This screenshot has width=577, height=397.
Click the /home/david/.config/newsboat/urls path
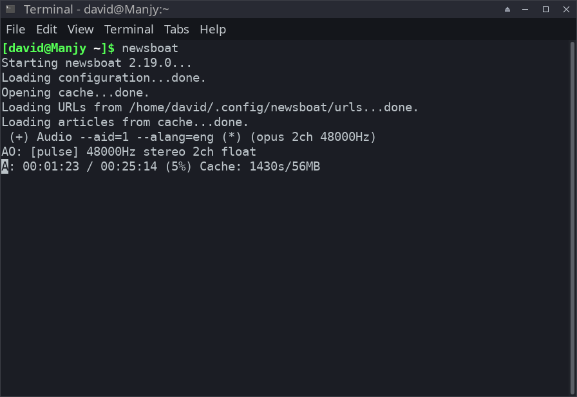click(239, 107)
